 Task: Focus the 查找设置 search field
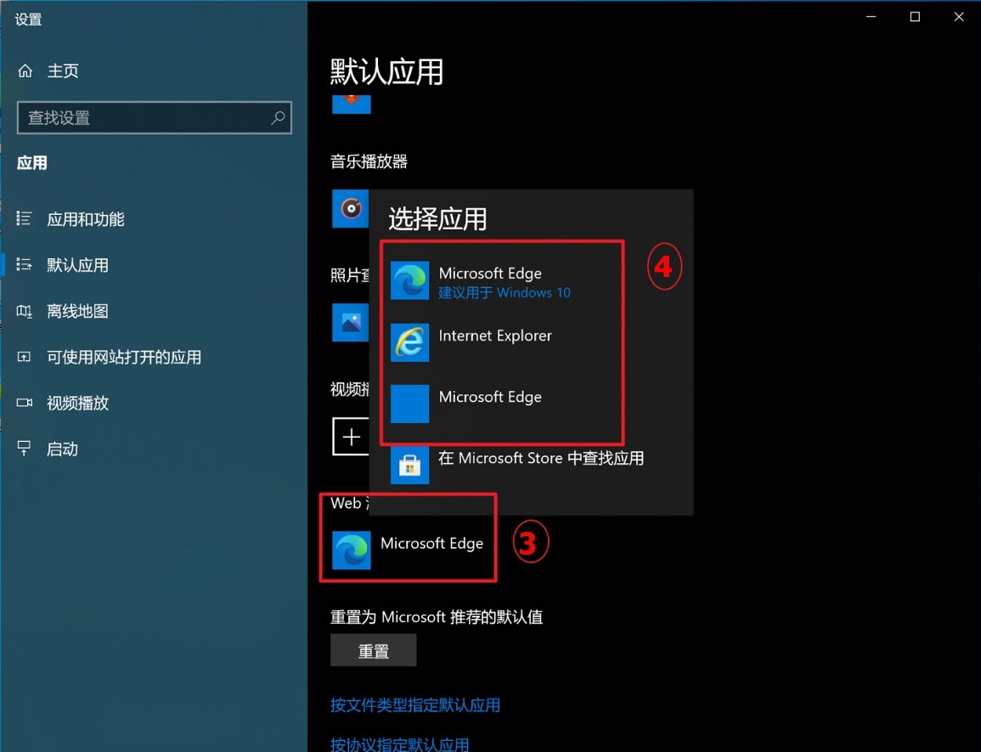coord(154,118)
